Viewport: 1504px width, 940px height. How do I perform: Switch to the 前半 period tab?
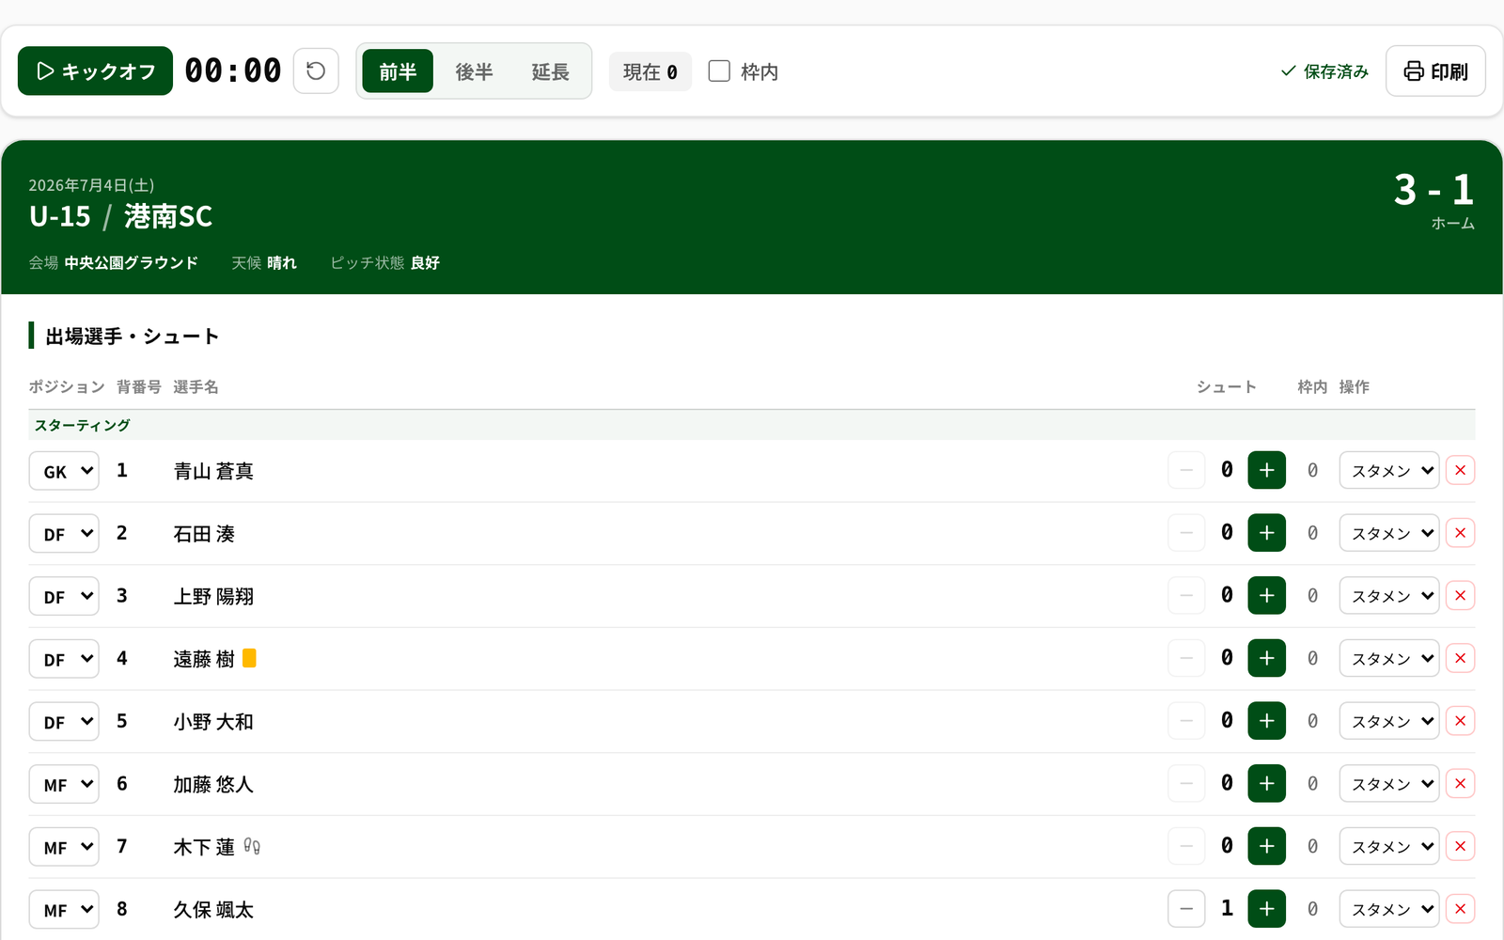tap(398, 71)
